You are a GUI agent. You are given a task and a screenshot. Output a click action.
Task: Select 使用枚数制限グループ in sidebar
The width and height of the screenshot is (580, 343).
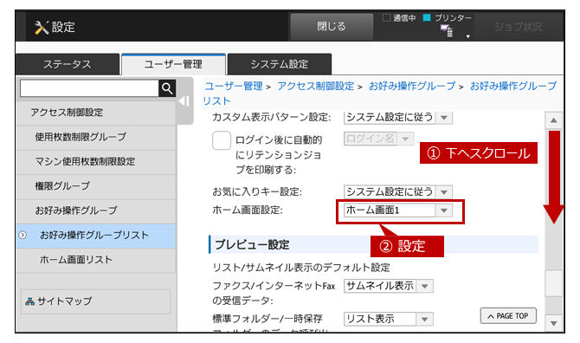[x=96, y=137]
